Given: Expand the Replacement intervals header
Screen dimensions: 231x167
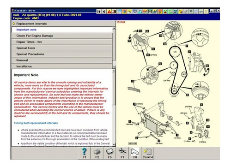Looking at the screenshot, I should coord(63,24).
